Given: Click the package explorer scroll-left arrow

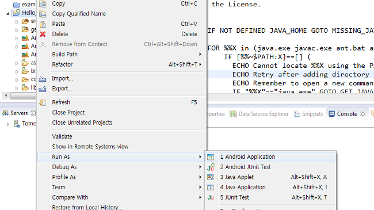Looking at the screenshot, I should click(x=6, y=96).
